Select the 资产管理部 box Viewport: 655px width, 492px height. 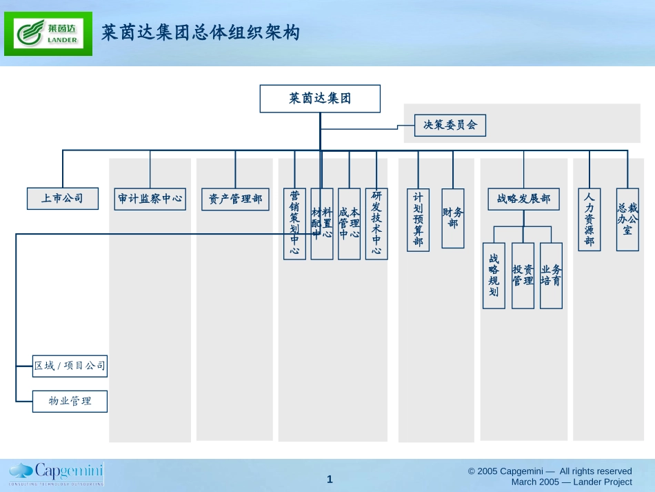(x=235, y=199)
